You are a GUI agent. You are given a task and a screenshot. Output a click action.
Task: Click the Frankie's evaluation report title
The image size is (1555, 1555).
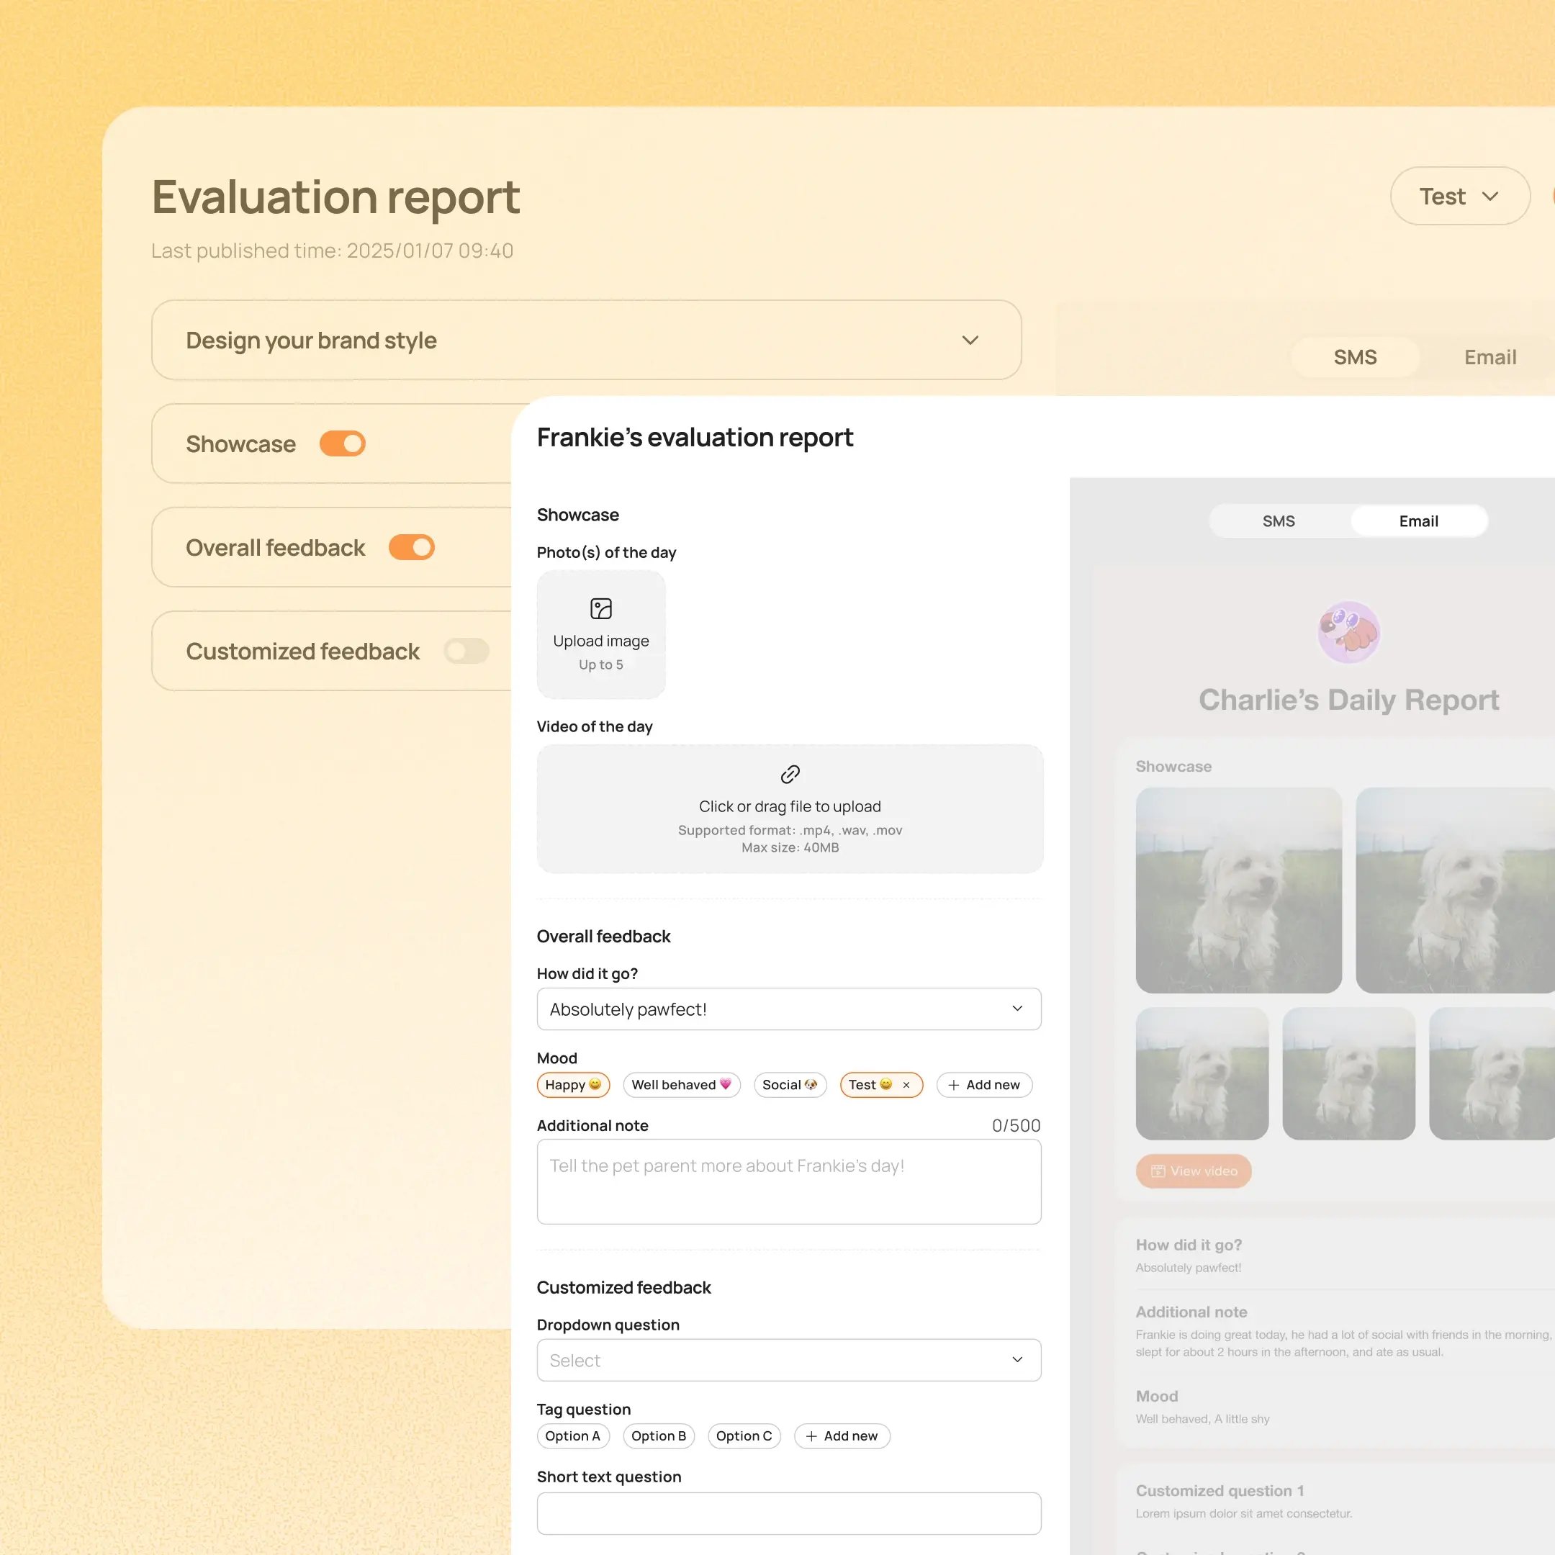695,437
